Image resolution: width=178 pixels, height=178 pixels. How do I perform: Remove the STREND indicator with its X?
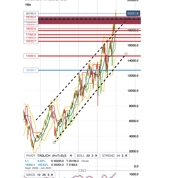tap(126, 155)
